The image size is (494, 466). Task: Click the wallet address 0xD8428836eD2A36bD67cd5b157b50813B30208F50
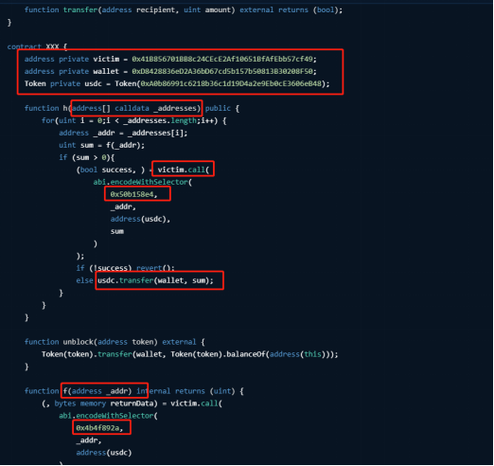(x=224, y=71)
